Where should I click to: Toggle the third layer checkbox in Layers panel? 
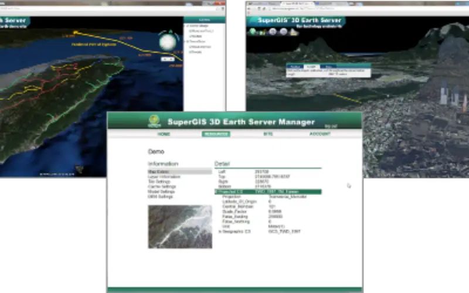190,36
